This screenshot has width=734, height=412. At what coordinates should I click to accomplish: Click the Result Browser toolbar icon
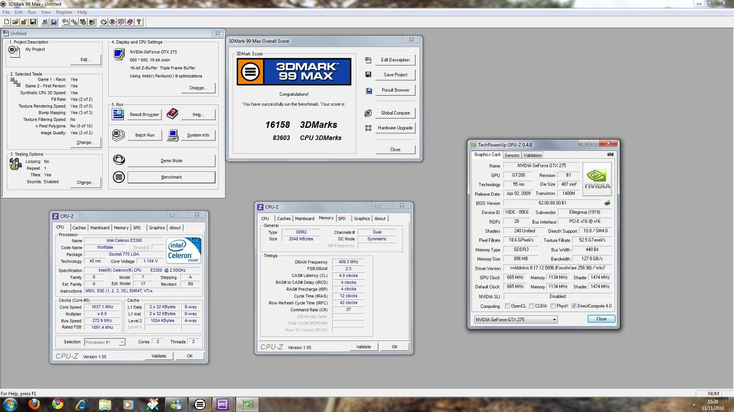point(54,22)
